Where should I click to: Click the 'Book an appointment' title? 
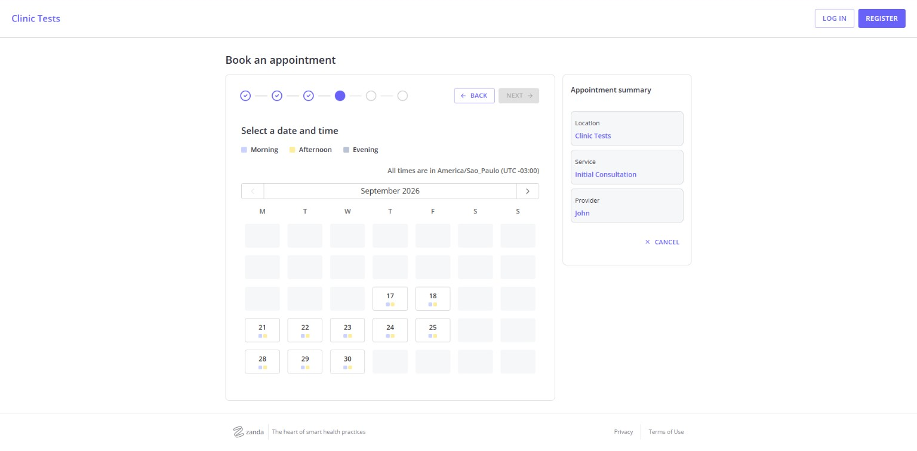[x=281, y=60]
